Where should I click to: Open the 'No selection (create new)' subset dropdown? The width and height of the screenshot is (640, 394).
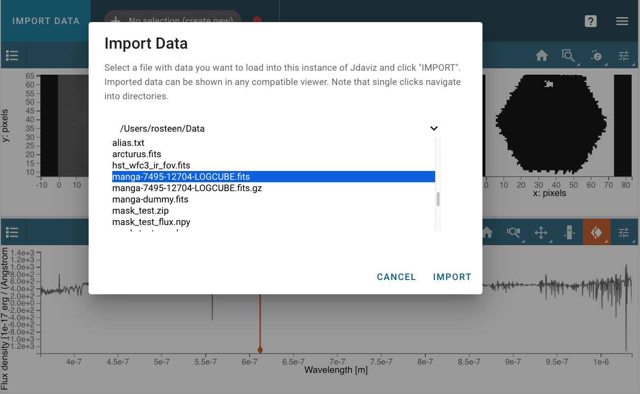(172, 21)
